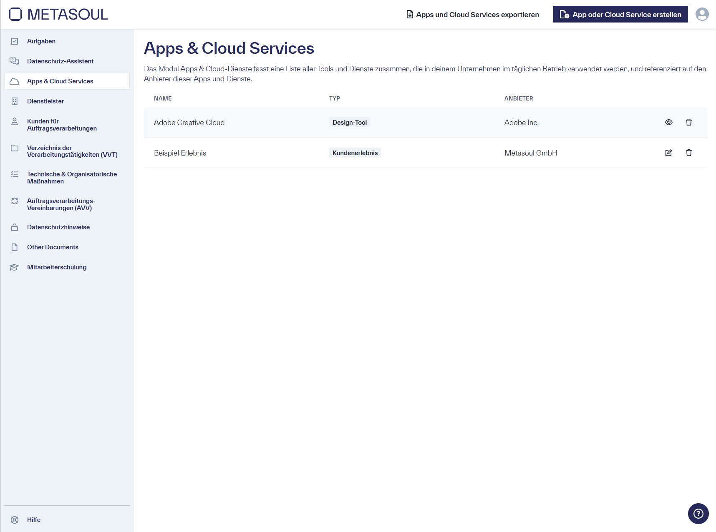This screenshot has width=716, height=532.
Task: Open the pencil icon to edit Beispiel Erlebnis
Action: 668,153
